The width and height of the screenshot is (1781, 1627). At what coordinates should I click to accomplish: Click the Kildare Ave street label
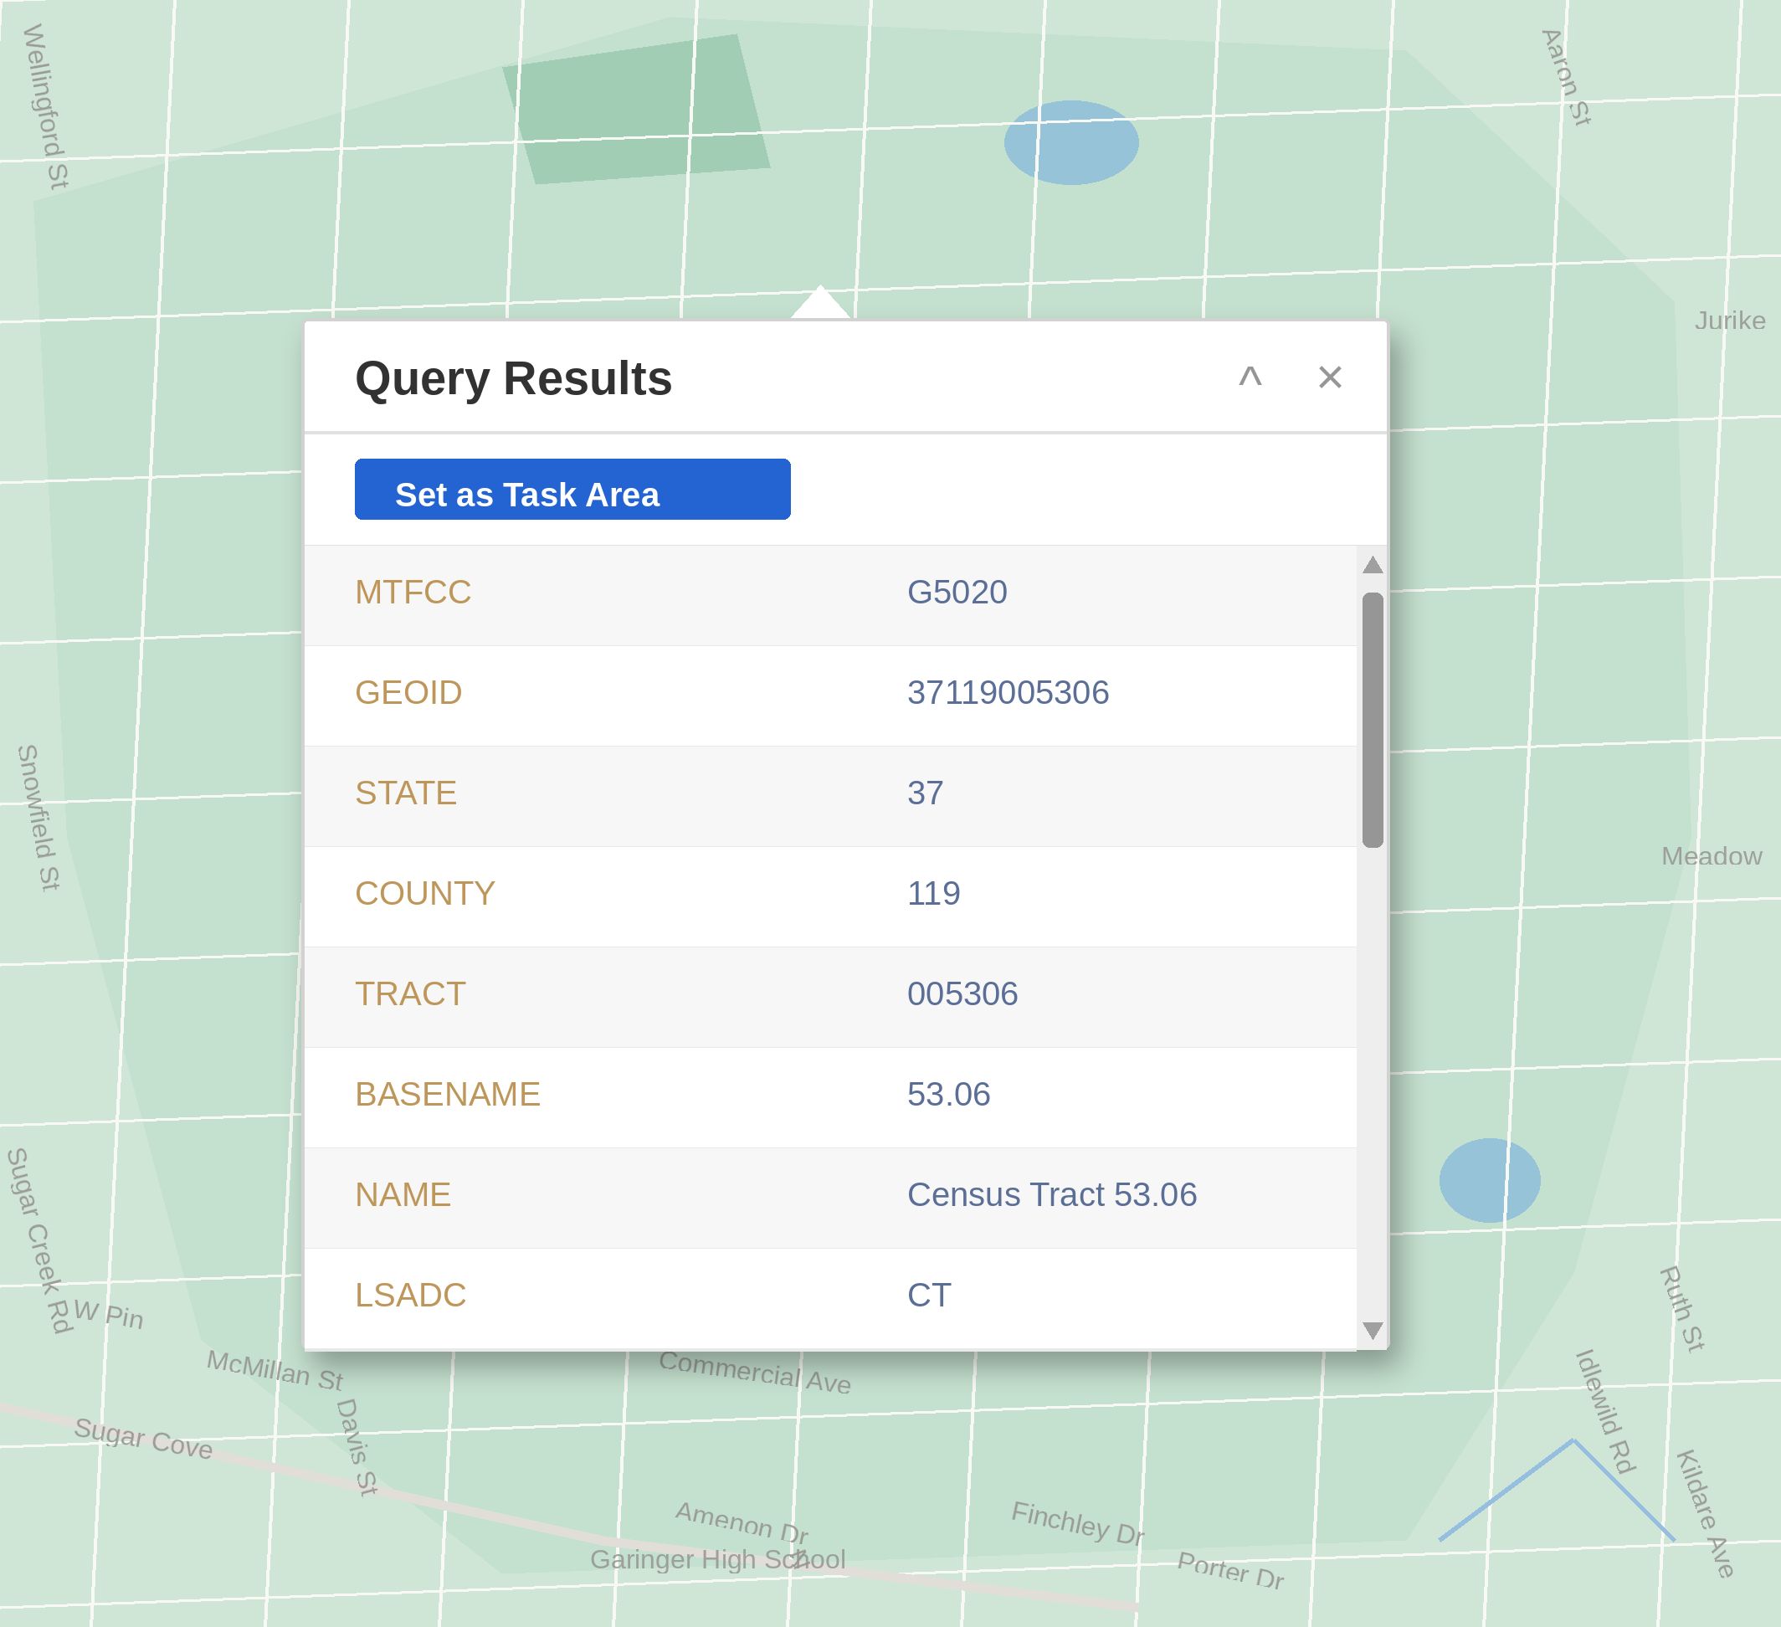click(x=1706, y=1514)
